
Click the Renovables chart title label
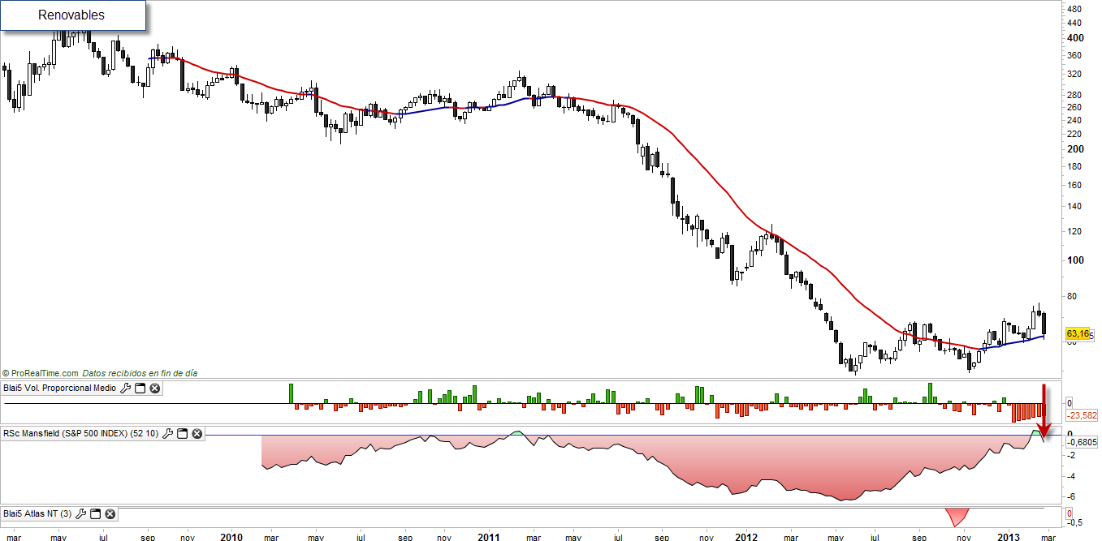[x=71, y=15]
